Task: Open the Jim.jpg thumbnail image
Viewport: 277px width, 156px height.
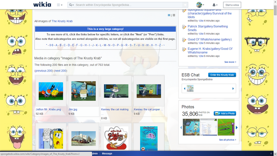Action: [x=84, y=91]
